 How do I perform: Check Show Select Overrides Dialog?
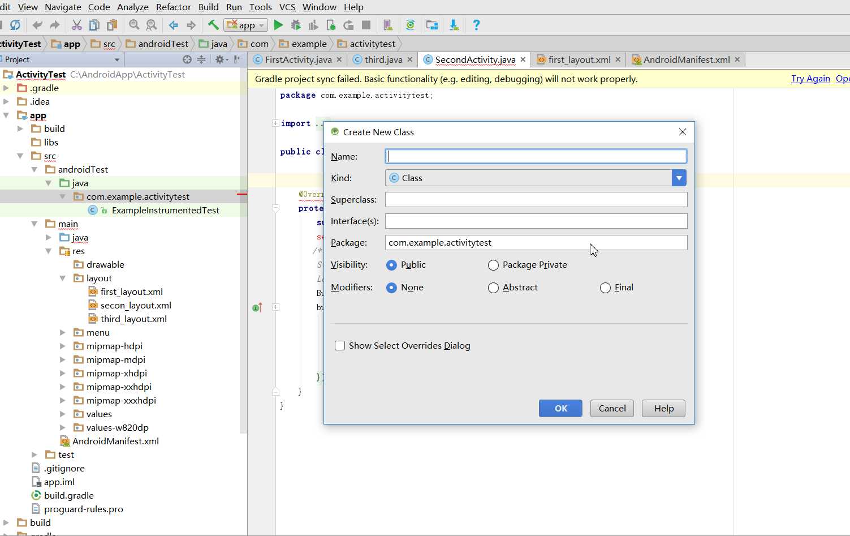(340, 345)
